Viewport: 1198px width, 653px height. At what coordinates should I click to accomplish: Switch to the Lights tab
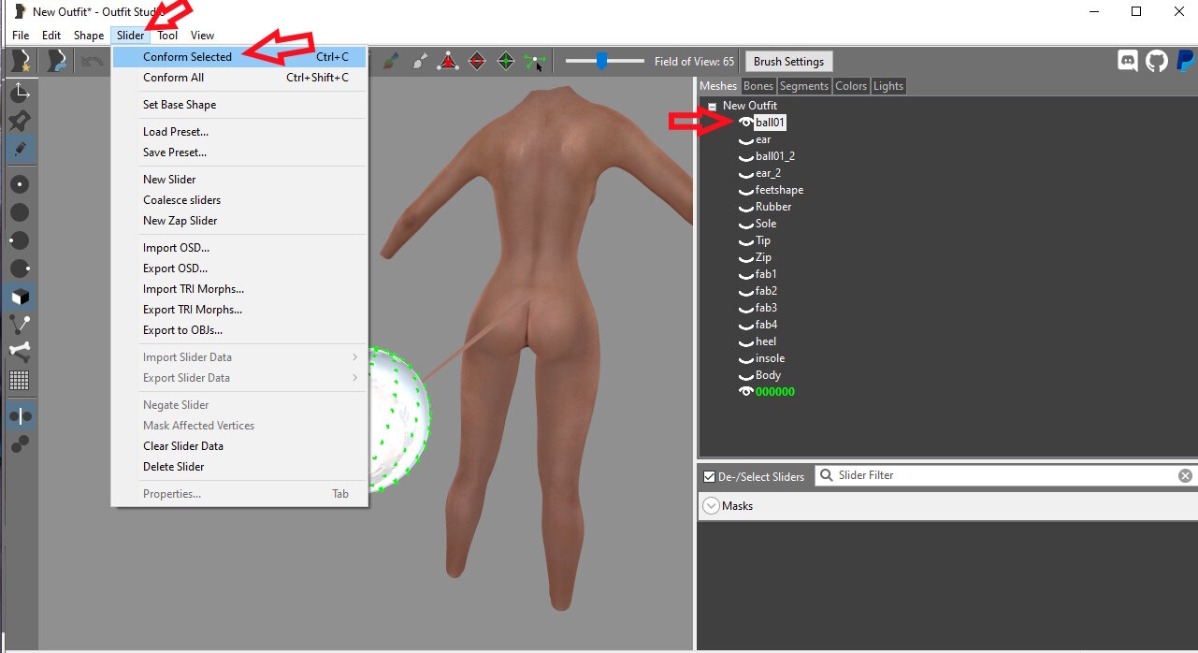coord(888,86)
